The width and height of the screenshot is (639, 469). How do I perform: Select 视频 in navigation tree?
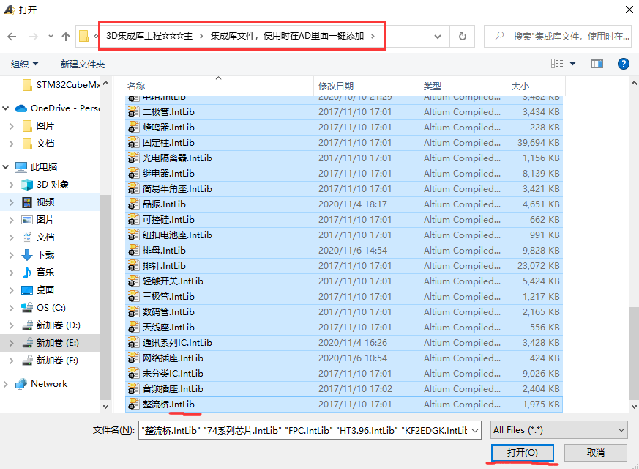click(38, 202)
